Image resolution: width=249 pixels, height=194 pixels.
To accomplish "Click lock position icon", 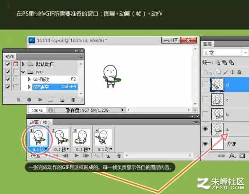I will 232,72.
